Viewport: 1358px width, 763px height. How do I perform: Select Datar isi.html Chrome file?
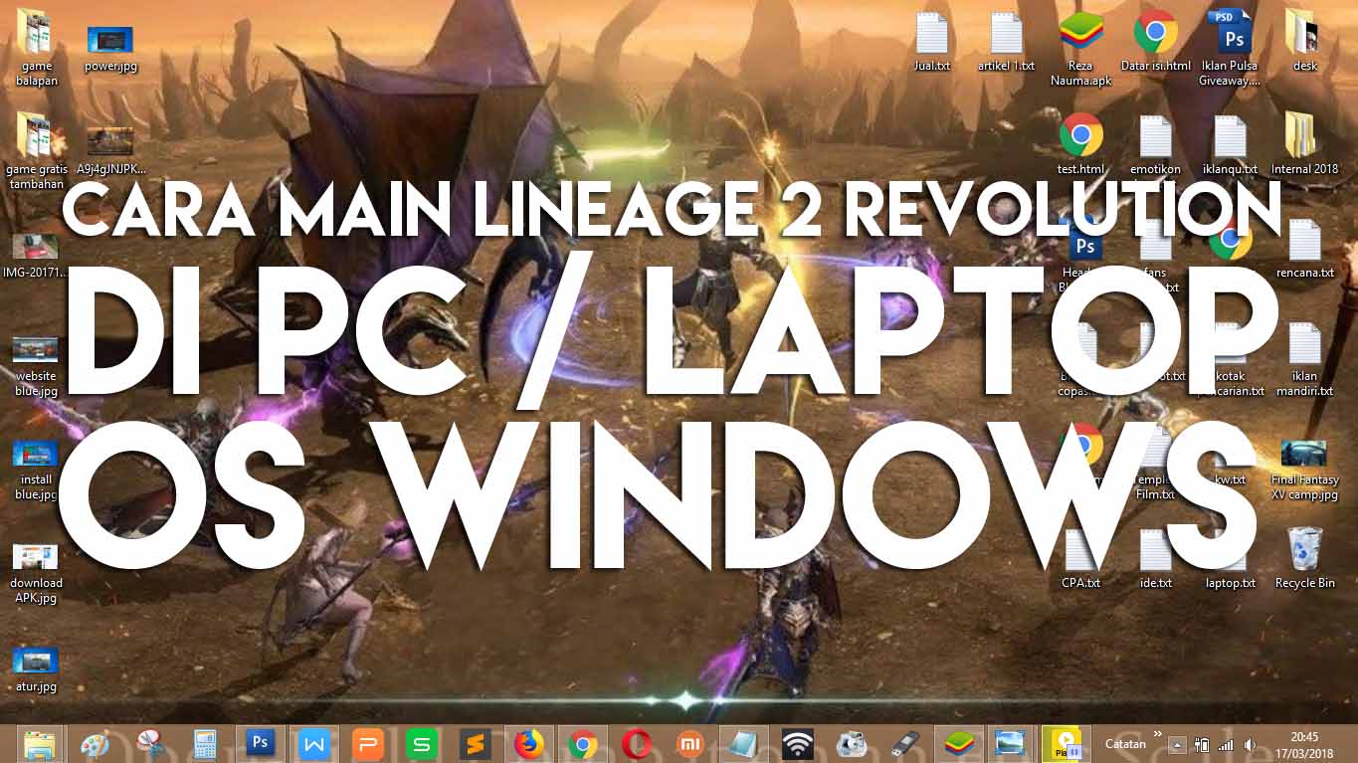tap(1155, 42)
